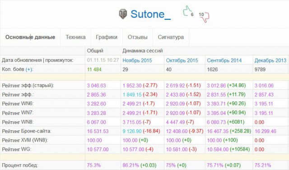Screen dimensions: 289x170
Task: Click the Дата обновления | промежуток label
Action: click(37, 60)
